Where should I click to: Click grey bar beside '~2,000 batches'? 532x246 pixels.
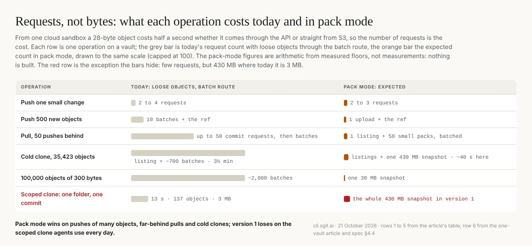pyautogui.click(x=188, y=178)
